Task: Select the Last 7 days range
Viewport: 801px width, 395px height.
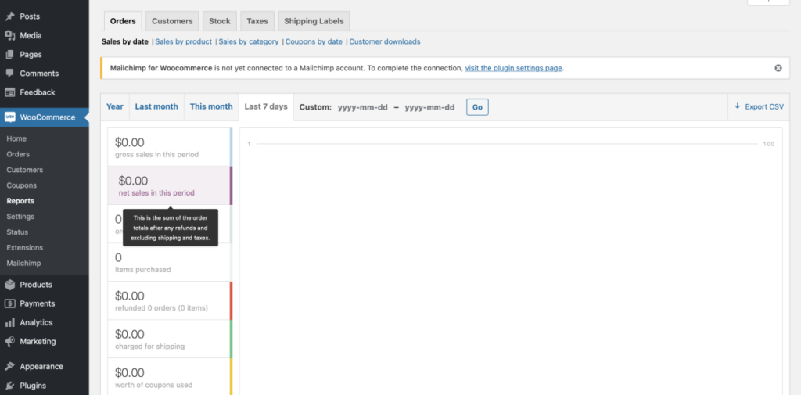Action: pyautogui.click(x=266, y=106)
